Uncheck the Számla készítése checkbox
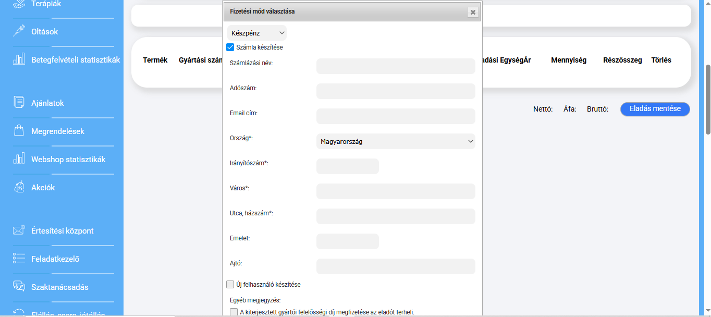The width and height of the screenshot is (711, 317). 230,47
